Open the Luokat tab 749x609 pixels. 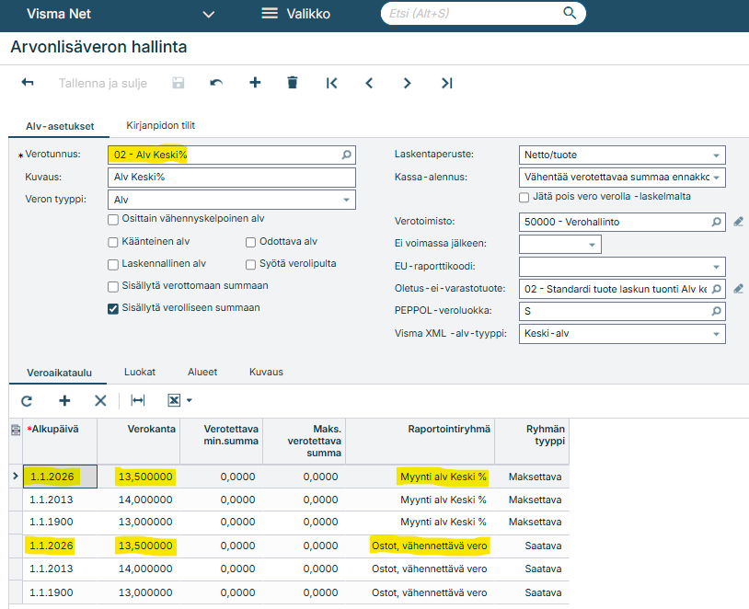click(140, 372)
